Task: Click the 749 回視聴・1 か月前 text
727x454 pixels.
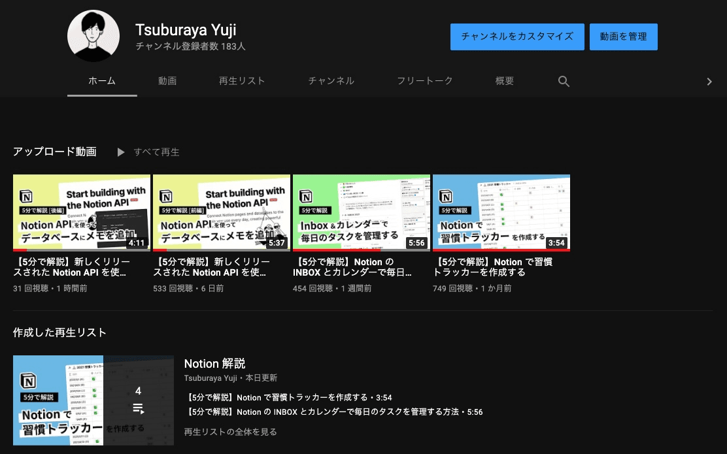Action: tap(472, 289)
